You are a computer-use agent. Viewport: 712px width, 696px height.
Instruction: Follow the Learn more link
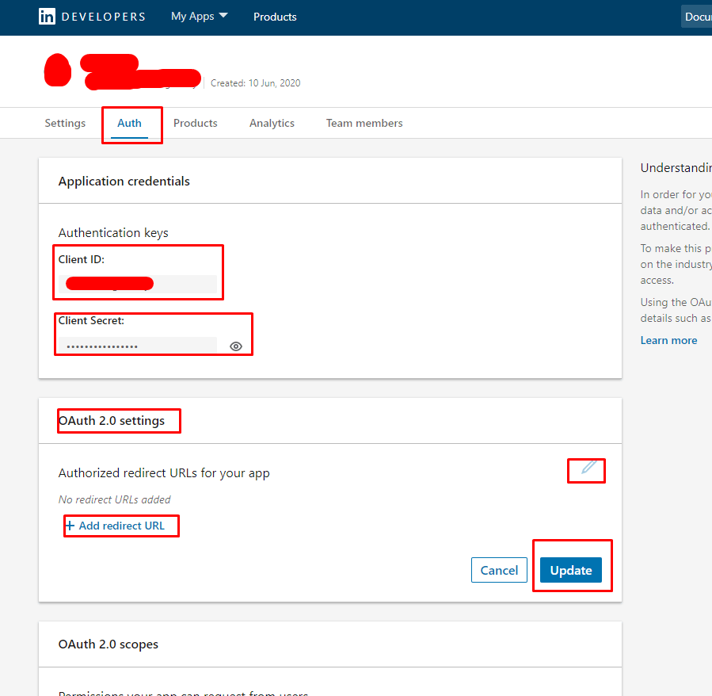click(x=668, y=341)
